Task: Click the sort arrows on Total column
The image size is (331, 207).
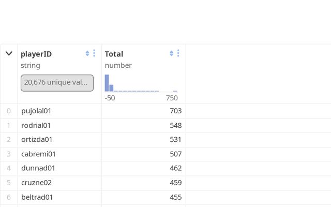Action: (x=171, y=53)
